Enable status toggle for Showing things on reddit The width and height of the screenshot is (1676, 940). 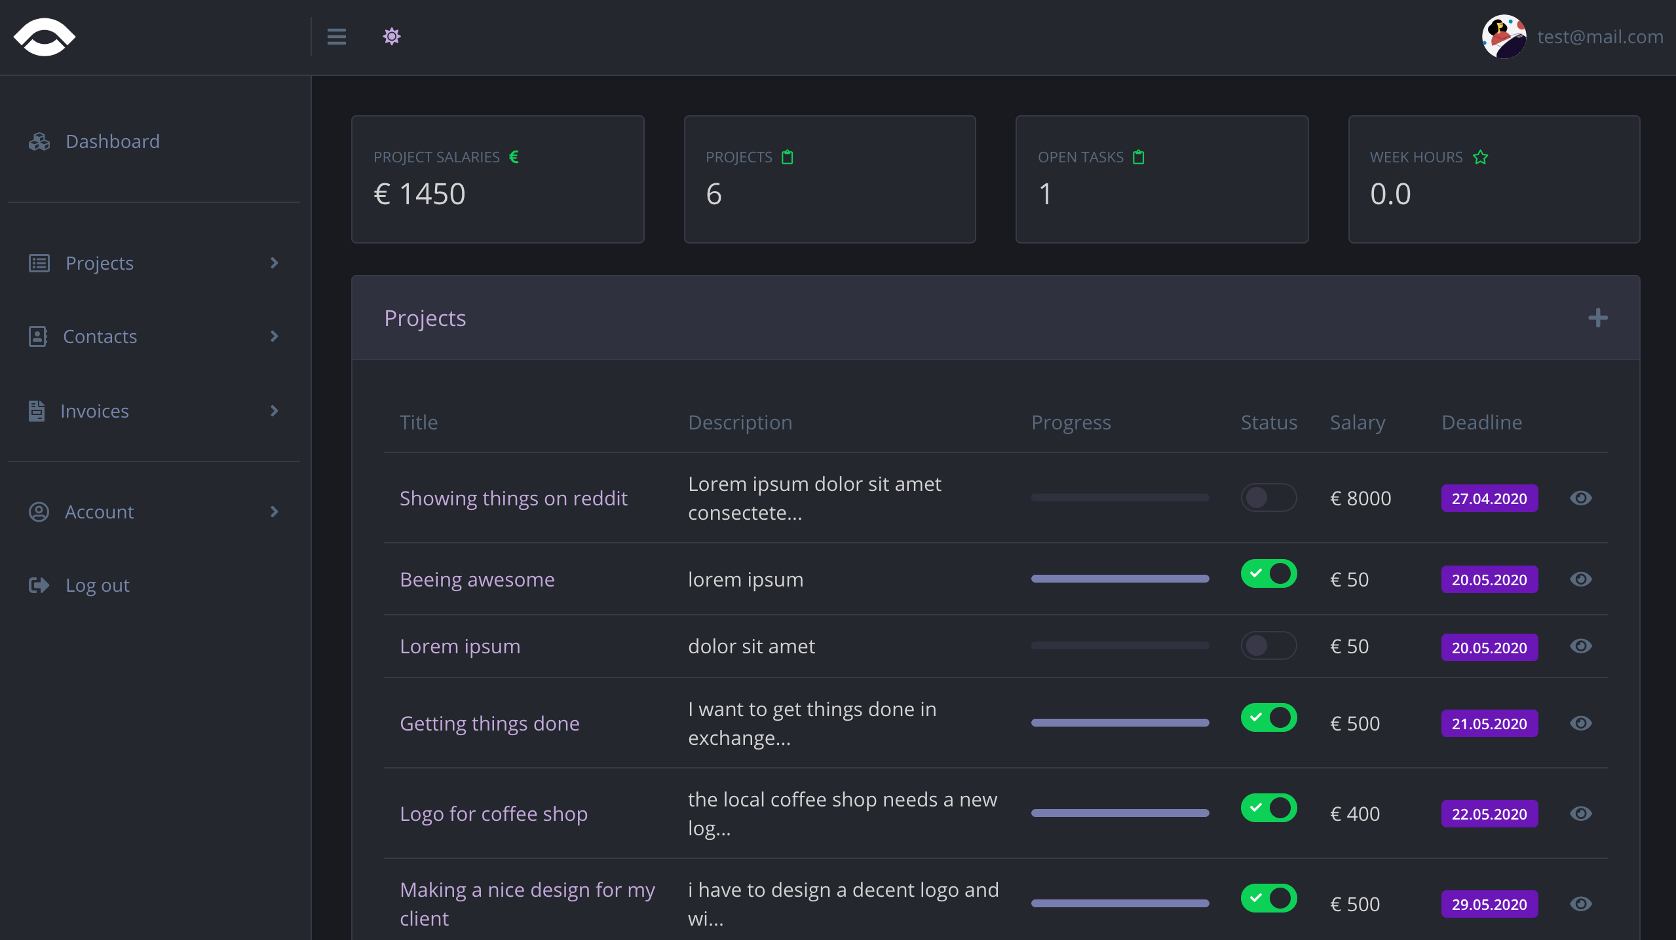coord(1268,497)
